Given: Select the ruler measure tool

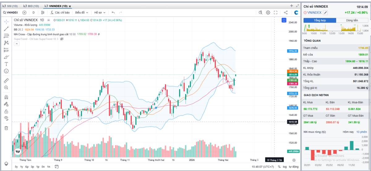Looking at the screenshot, I should click(6, 81).
